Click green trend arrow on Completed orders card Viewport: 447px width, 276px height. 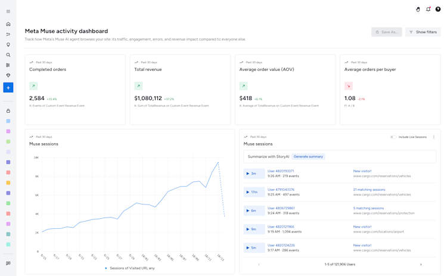click(33, 86)
